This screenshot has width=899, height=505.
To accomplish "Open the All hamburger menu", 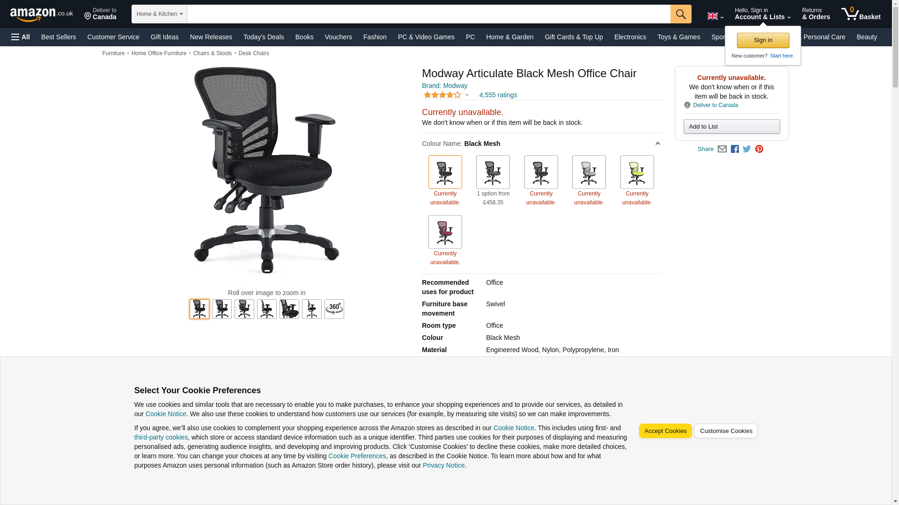I will [21, 37].
